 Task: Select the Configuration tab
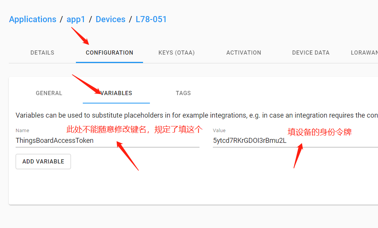pyautogui.click(x=109, y=53)
